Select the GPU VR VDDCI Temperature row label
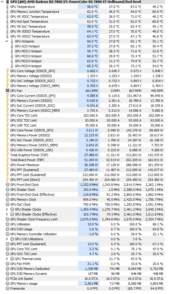 [x=30, y=36]
